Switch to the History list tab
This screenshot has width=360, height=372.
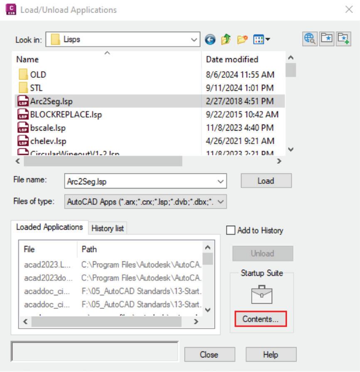(108, 228)
